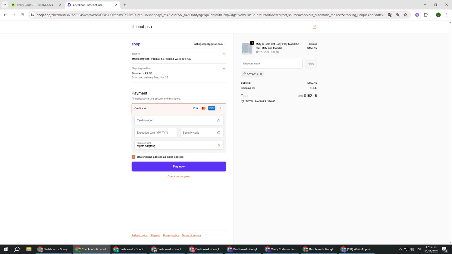This screenshot has width=452, height=254.
Task: Uncheck Use shipping address as billing
Action: pos(133,157)
